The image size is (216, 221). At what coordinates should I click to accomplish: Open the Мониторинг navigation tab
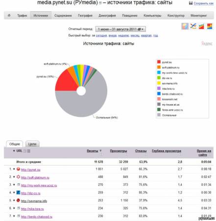coord(198,16)
